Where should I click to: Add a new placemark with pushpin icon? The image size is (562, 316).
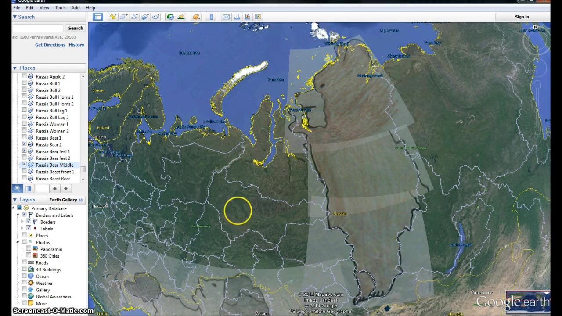coord(113,17)
